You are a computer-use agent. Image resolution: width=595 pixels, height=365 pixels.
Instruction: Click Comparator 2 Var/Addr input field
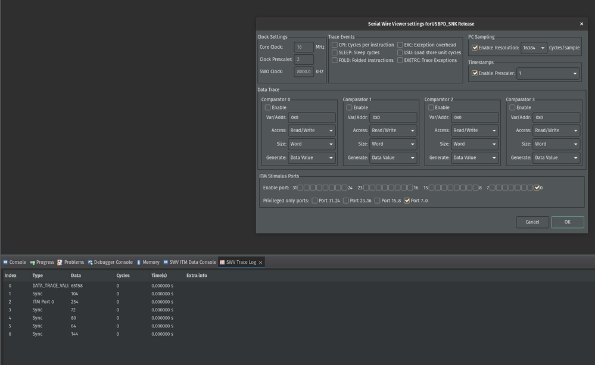[x=474, y=117]
